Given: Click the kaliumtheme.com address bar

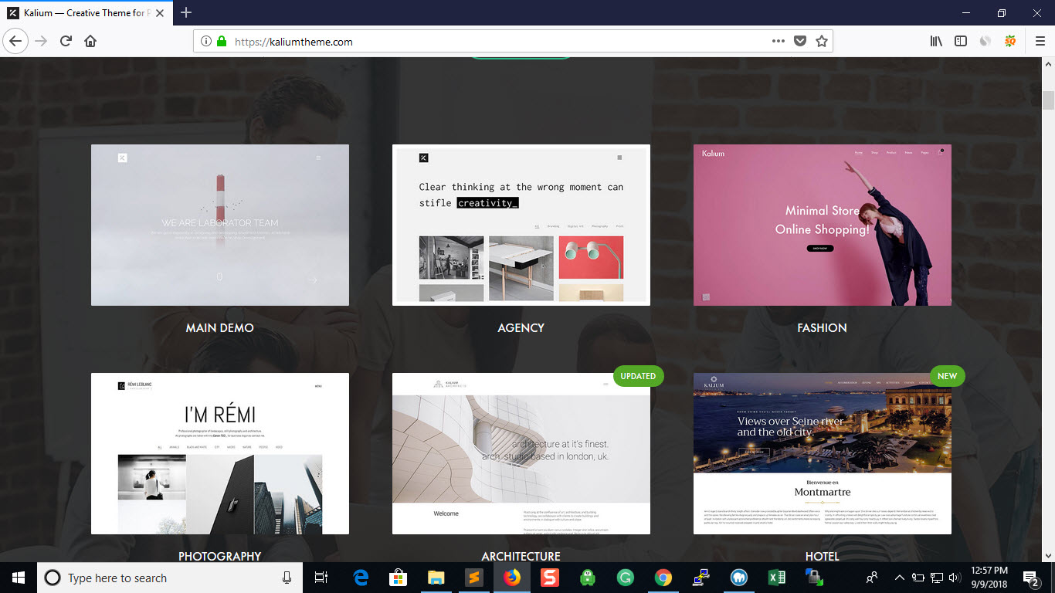Looking at the screenshot, I should tap(494, 42).
